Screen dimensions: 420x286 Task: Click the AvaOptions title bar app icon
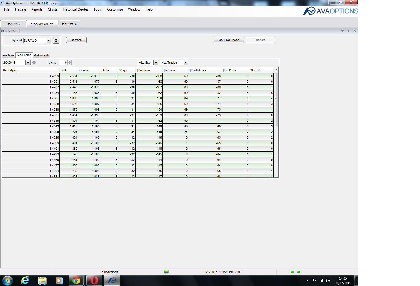pyautogui.click(x=3, y=3)
